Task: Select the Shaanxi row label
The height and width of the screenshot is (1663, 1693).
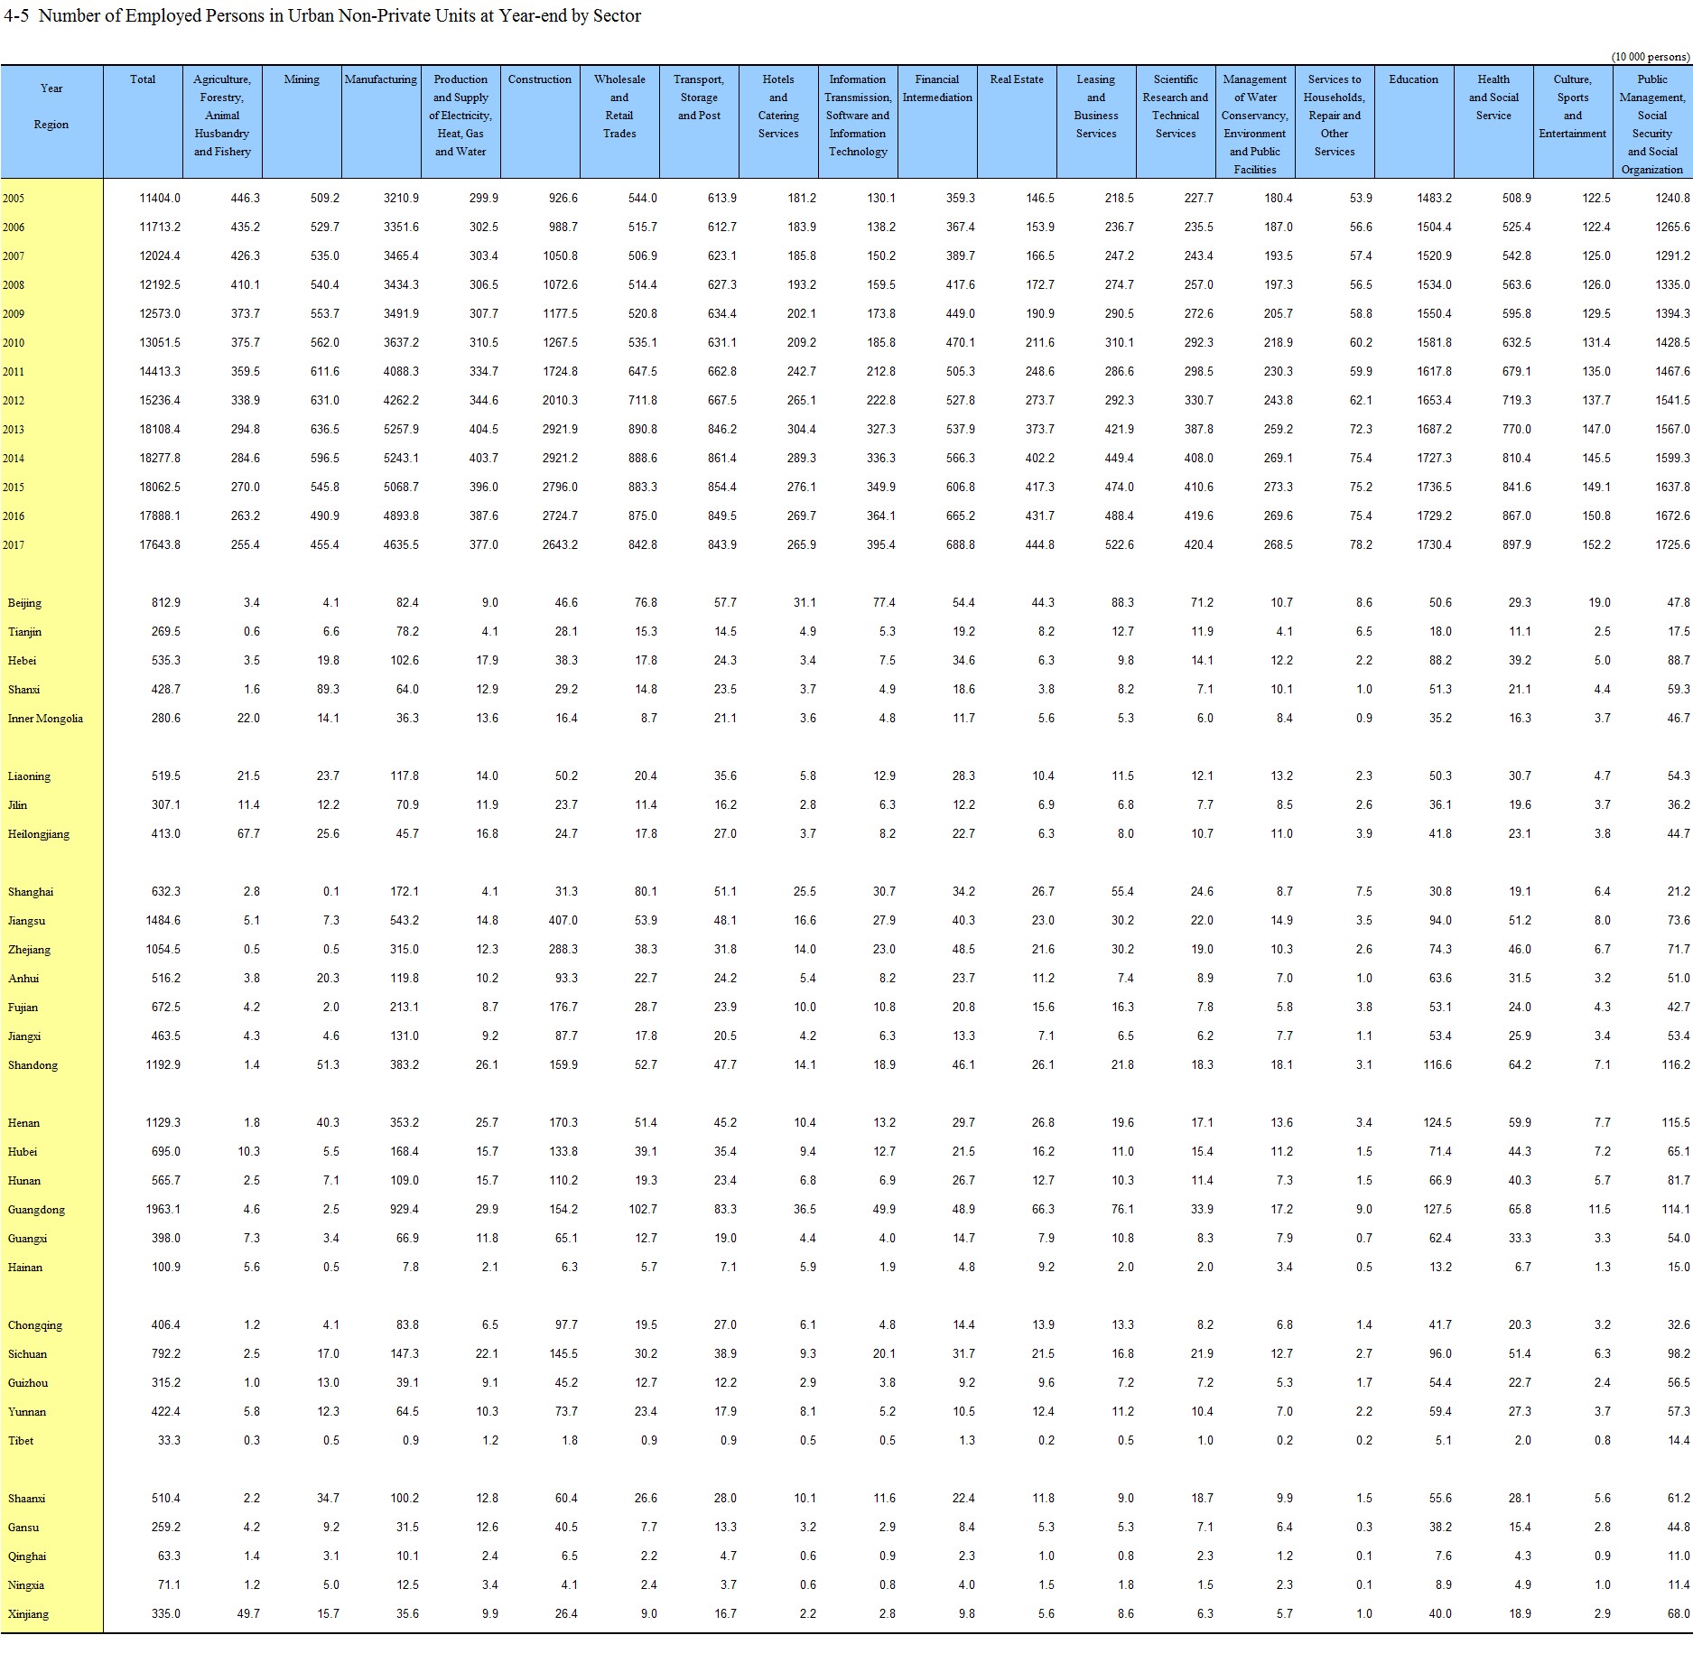Action: [26, 1499]
